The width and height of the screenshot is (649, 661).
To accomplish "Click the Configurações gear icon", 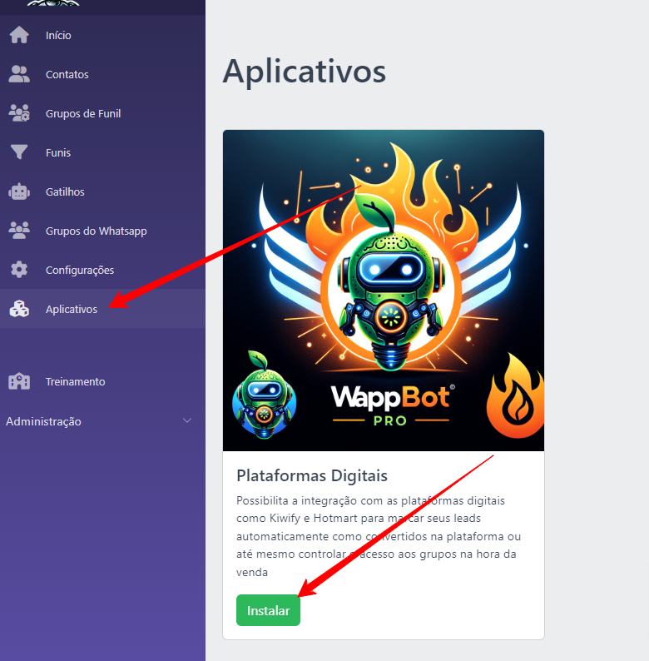I will pos(19,270).
